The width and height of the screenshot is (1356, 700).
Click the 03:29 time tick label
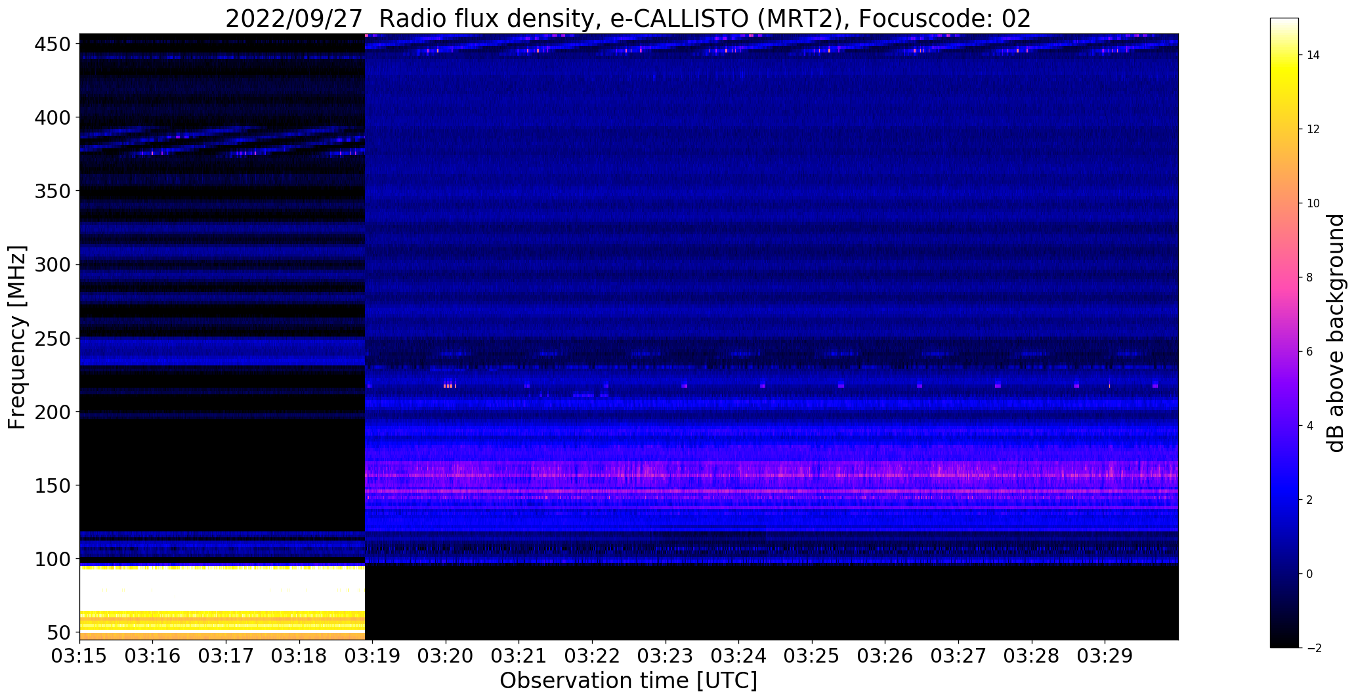(1105, 656)
